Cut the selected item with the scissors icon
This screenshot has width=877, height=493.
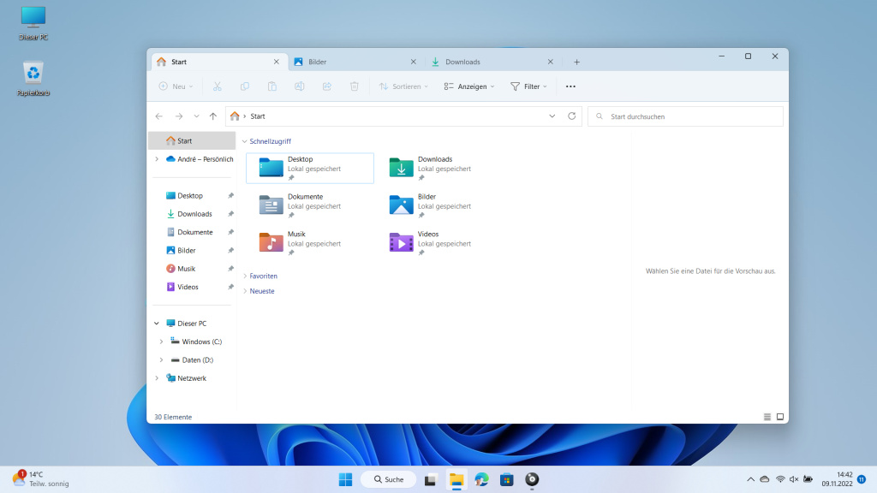click(x=216, y=86)
